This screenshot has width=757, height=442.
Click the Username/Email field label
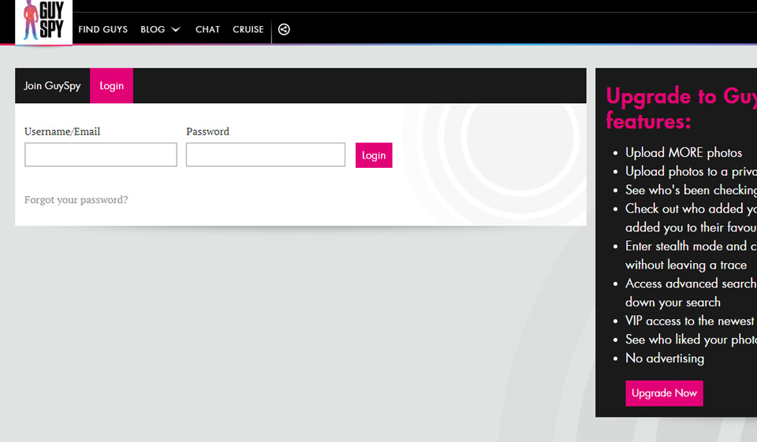[x=62, y=132]
